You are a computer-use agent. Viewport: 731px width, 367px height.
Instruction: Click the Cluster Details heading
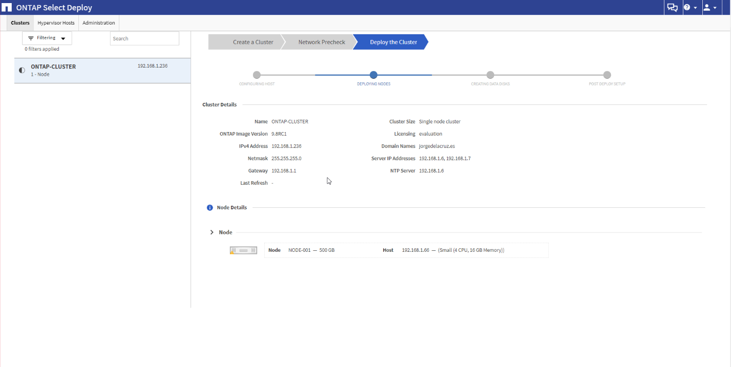(x=220, y=105)
